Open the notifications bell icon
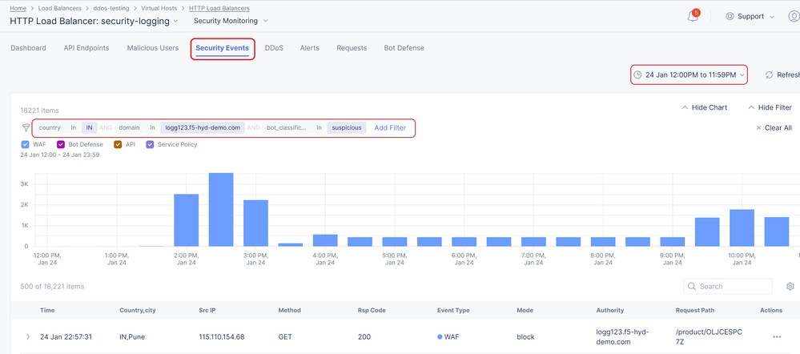 693,17
